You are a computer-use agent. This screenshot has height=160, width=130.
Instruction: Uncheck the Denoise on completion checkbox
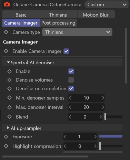tap(71, 88)
